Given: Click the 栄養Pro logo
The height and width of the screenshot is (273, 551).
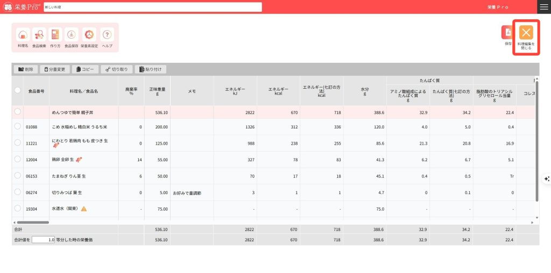Looking at the screenshot, I should (x=22, y=6).
